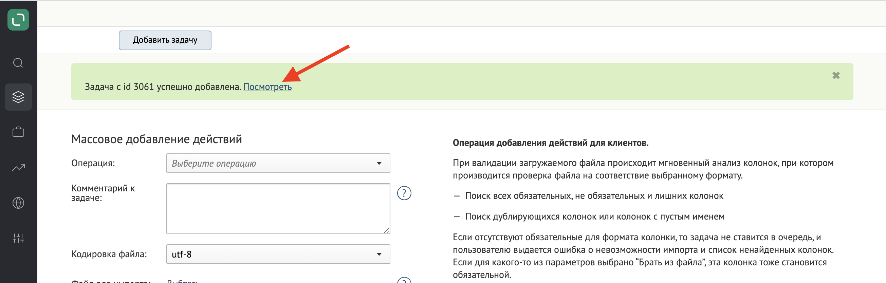This screenshot has height=283, width=886.
Task: Click the 'Массовое добавление действий' heading
Action: (156, 139)
